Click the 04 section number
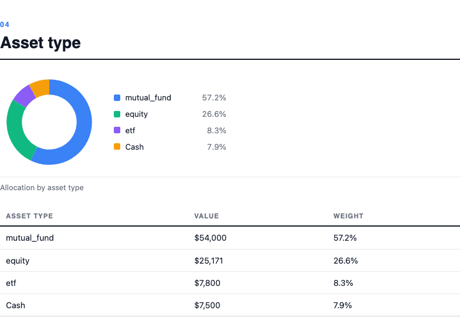The width and height of the screenshot is (460, 317). tap(5, 25)
